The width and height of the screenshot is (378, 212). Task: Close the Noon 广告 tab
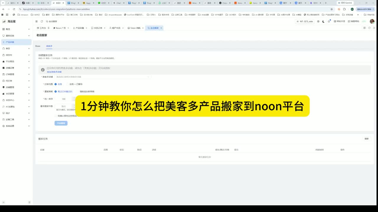(x=68, y=28)
